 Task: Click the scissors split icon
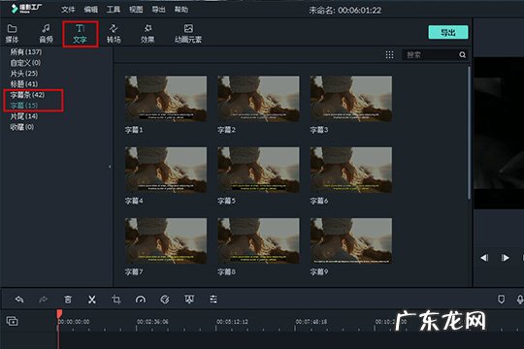92,300
